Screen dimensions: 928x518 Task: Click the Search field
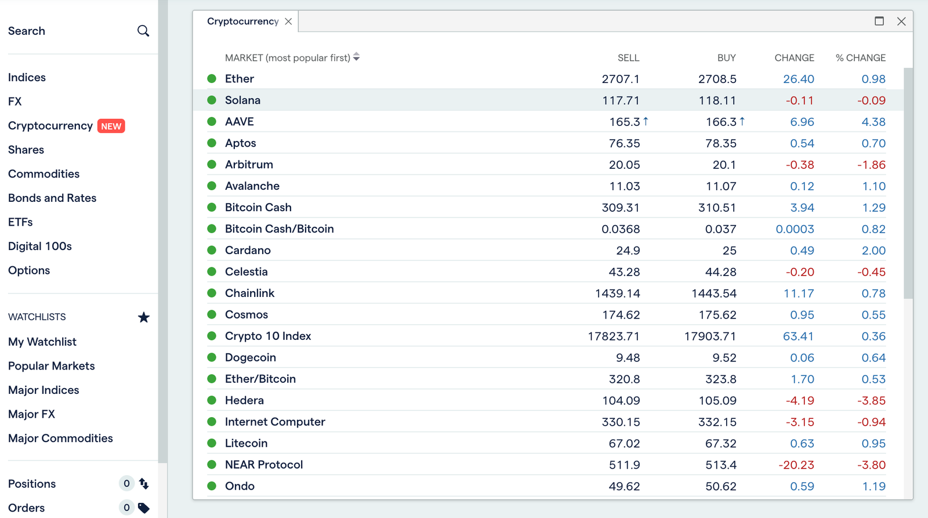[x=78, y=31]
